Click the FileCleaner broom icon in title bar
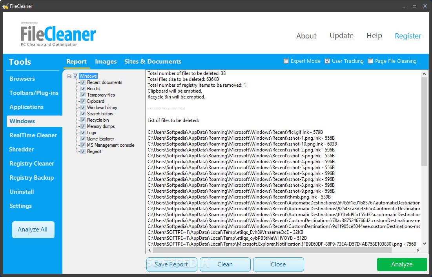Image resolution: width=432 pixels, height=277 pixels. (5, 6)
